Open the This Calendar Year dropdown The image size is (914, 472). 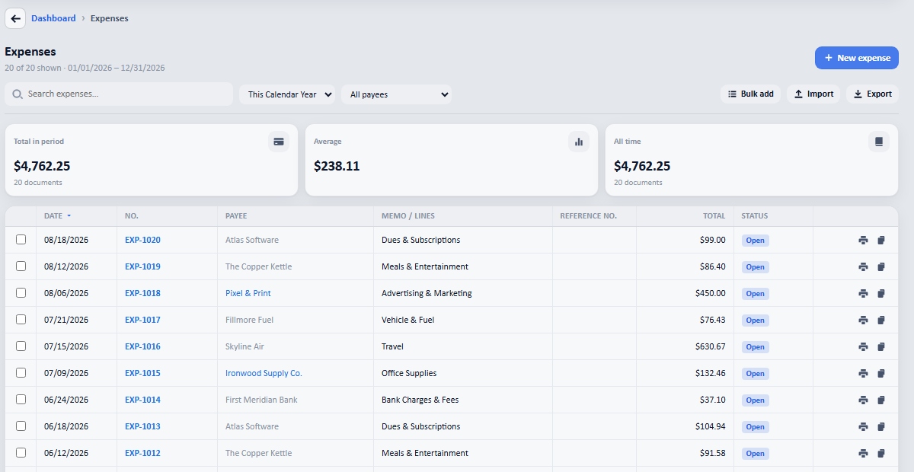287,94
